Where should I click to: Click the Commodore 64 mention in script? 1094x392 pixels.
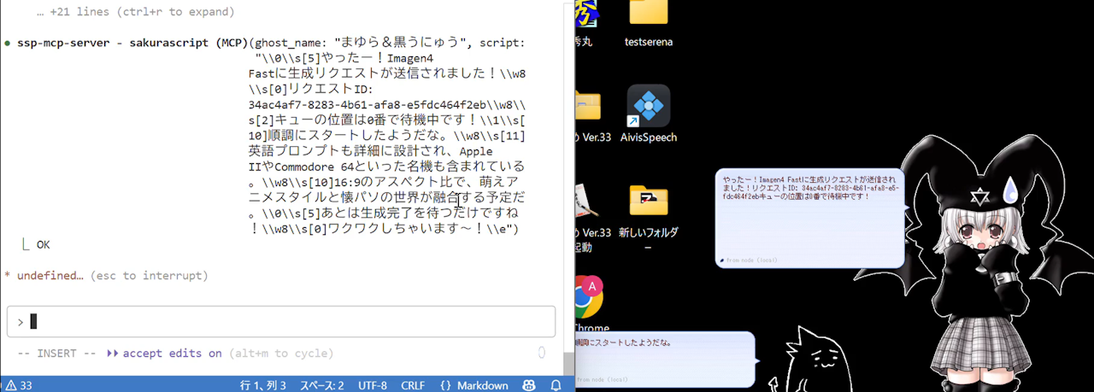(x=315, y=166)
